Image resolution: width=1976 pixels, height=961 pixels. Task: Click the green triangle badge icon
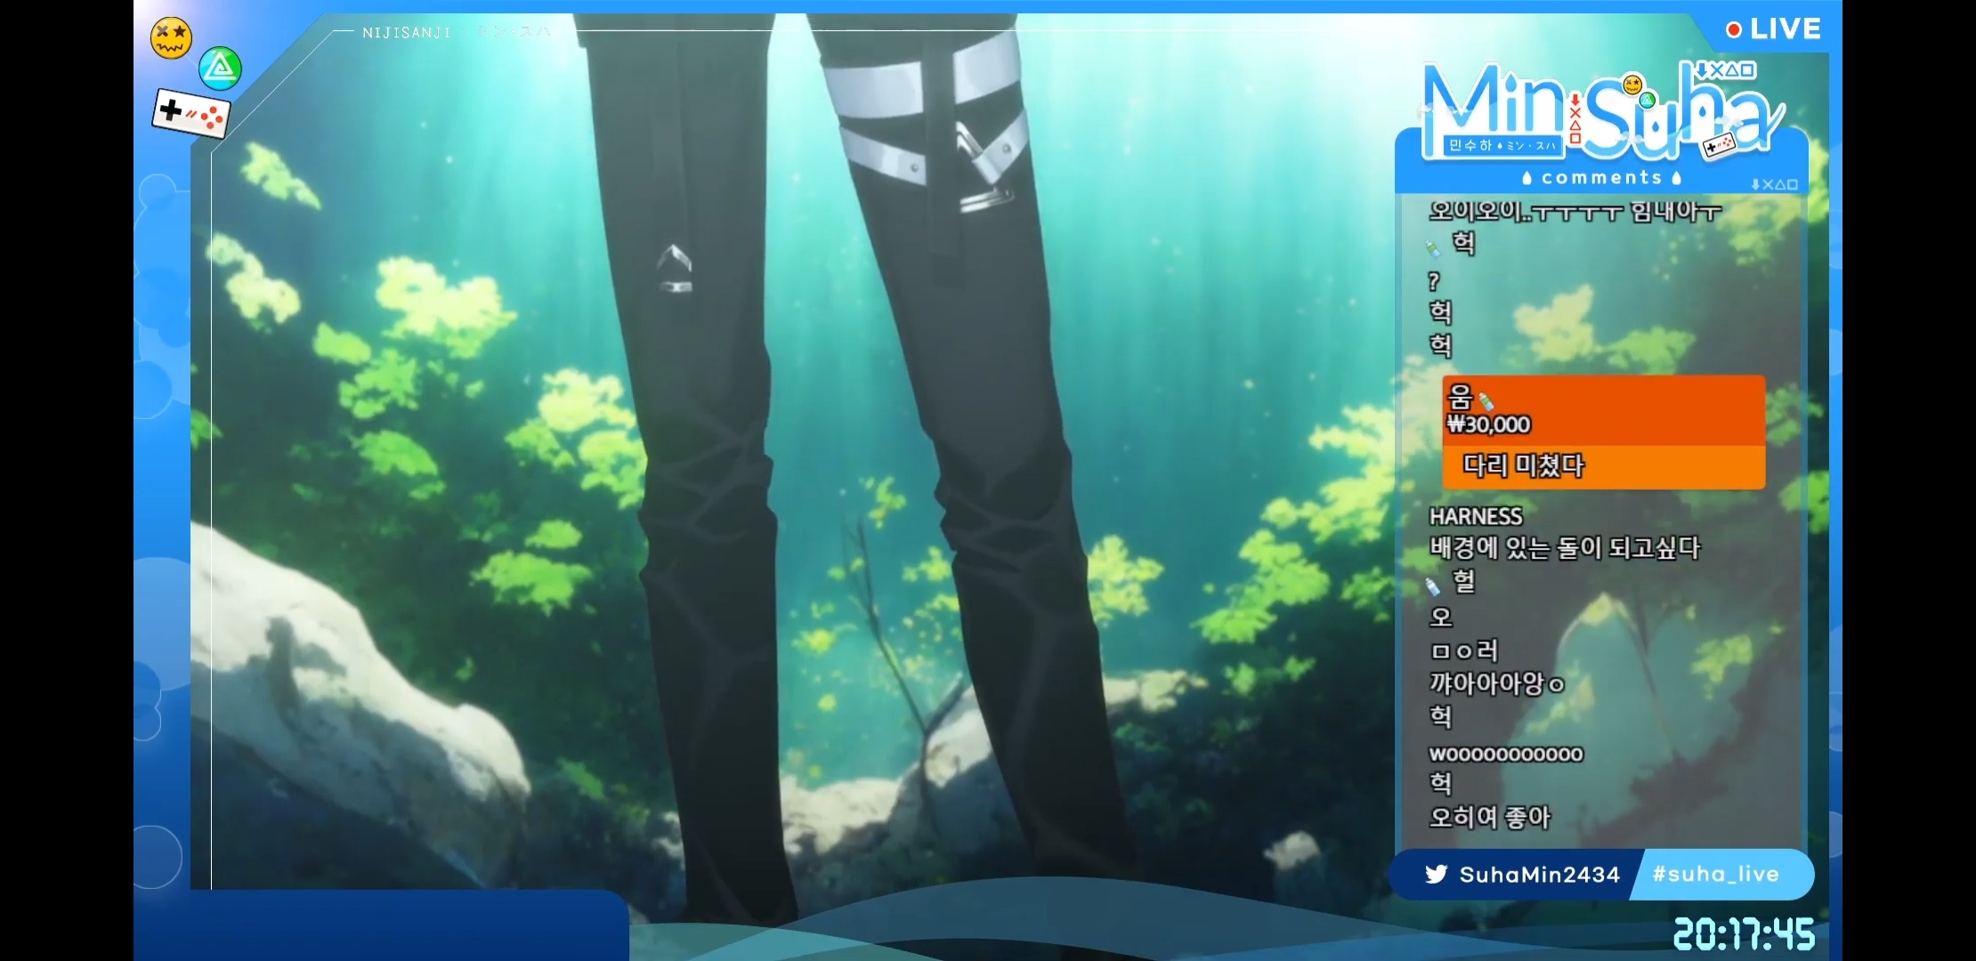coord(220,69)
